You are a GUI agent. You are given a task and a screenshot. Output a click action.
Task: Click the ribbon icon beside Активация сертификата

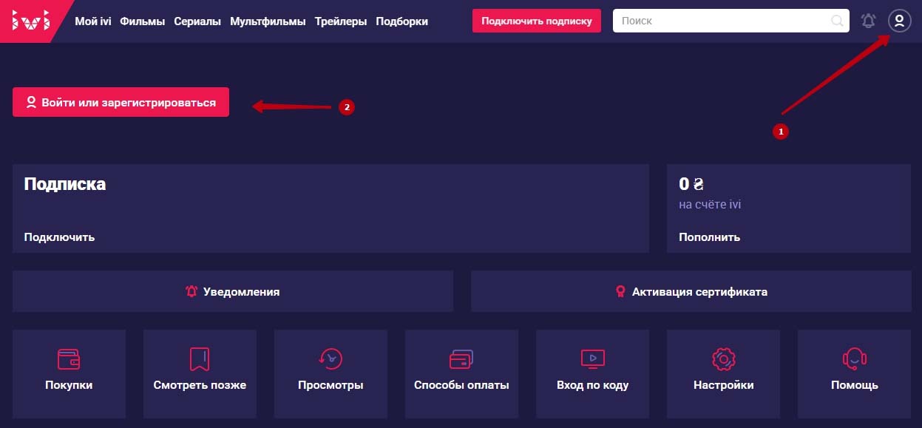[x=620, y=292]
